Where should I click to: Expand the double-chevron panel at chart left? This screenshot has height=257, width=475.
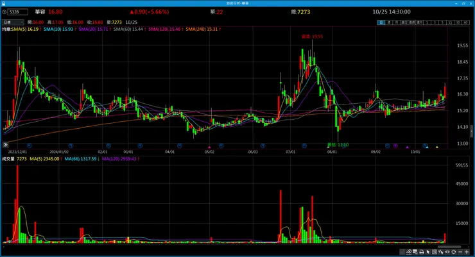click(x=5, y=145)
